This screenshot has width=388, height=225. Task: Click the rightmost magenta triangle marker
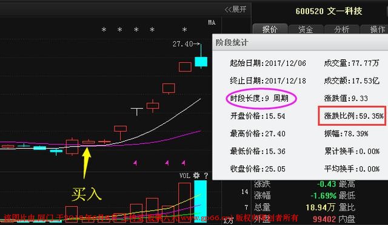pos(183,163)
